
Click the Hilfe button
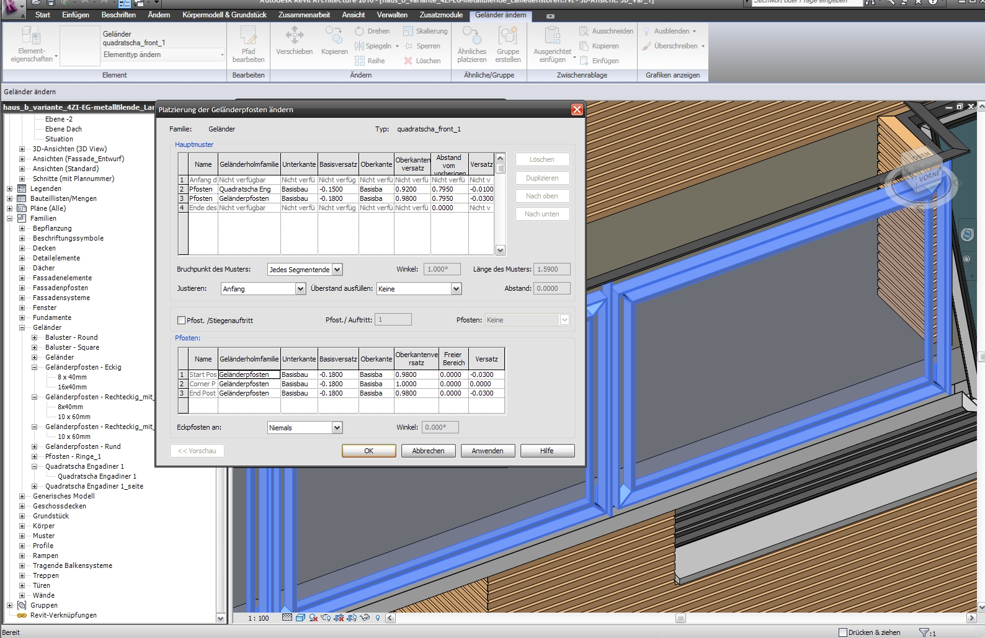(x=547, y=451)
